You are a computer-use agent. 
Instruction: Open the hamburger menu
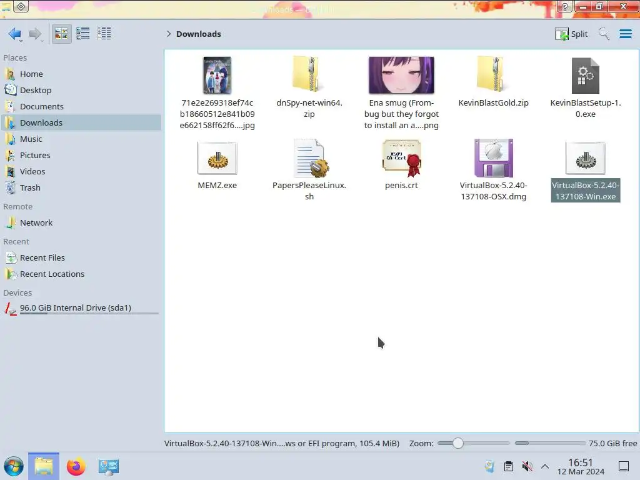(625, 34)
